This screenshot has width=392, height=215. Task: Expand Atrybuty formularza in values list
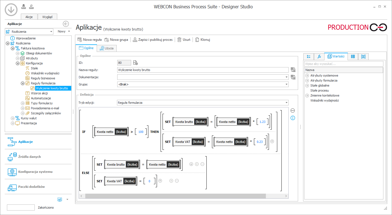pos(307,80)
